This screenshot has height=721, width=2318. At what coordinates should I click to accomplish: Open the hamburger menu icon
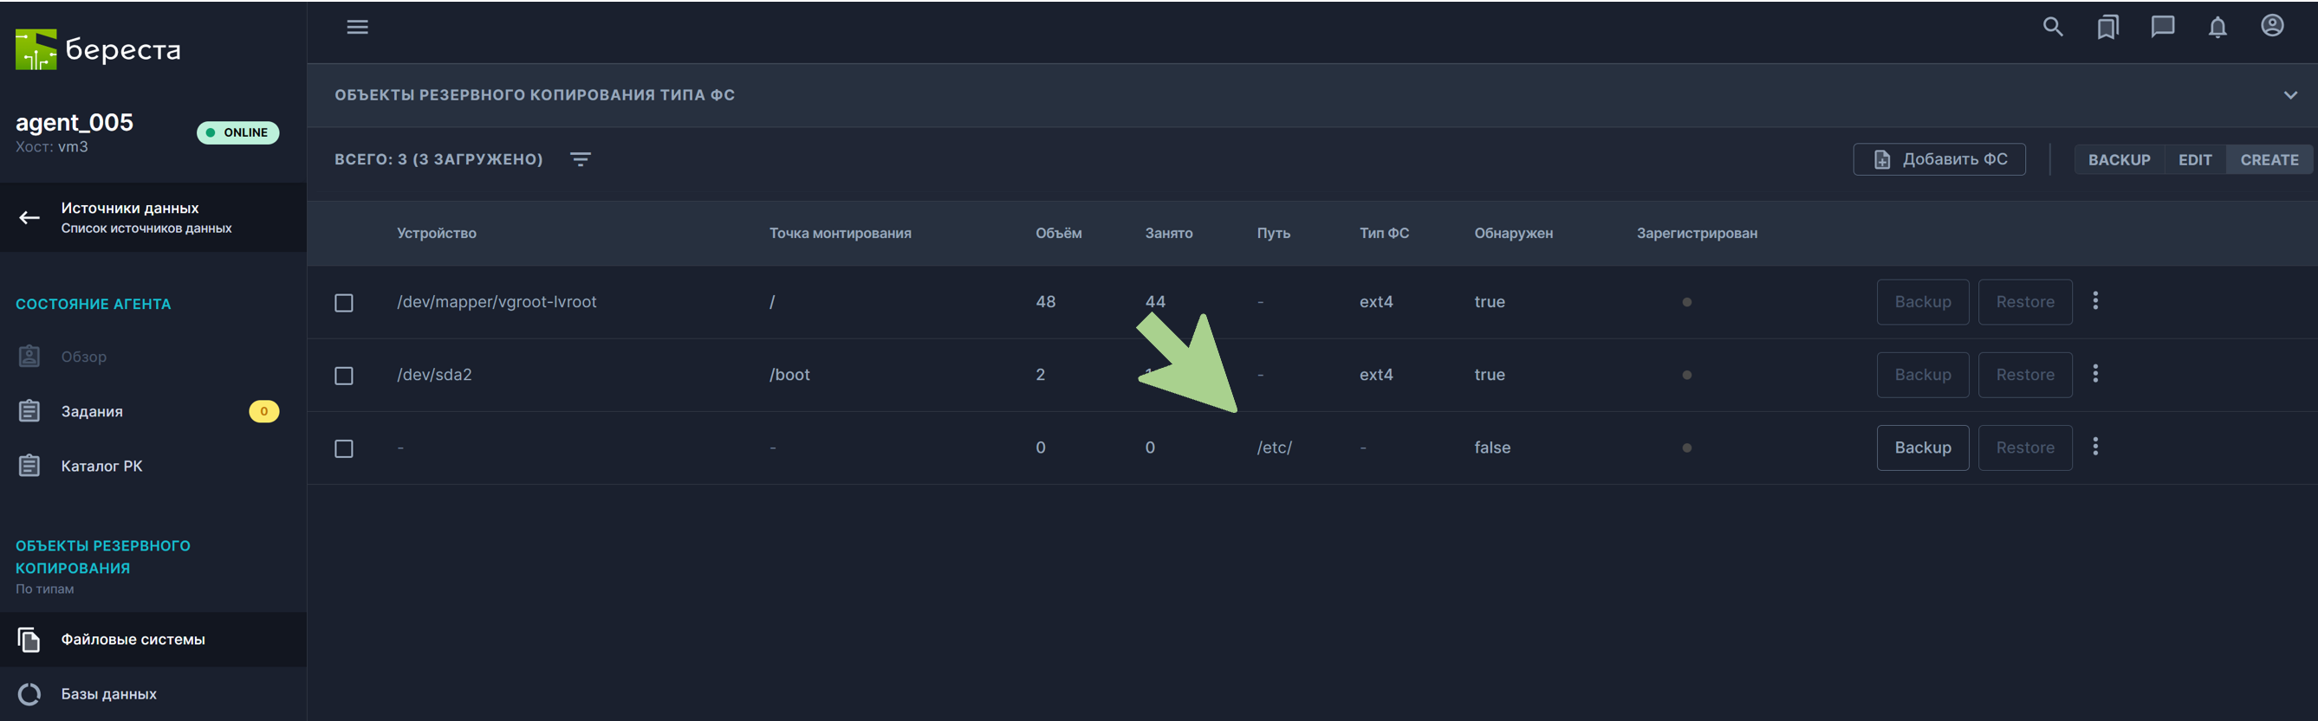click(357, 27)
